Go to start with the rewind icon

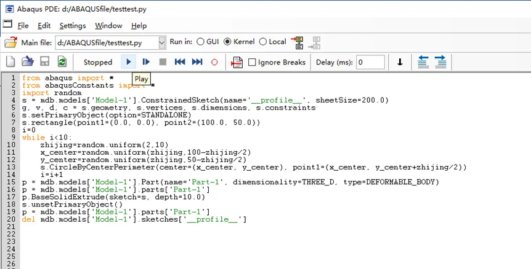(x=180, y=62)
